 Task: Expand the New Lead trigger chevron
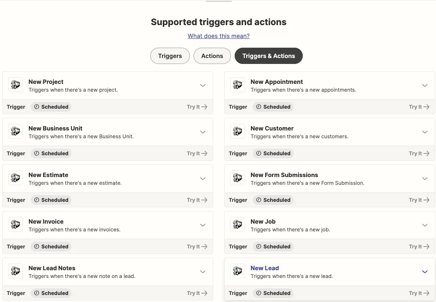(425, 272)
